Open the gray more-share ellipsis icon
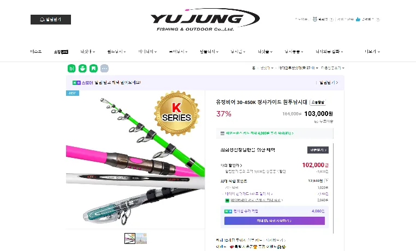Viewport: 416px width, 251px height. pos(104,69)
